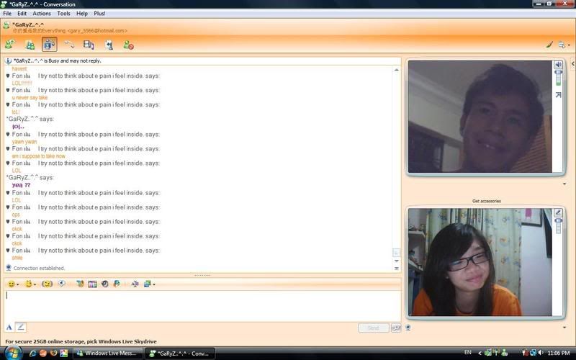Click the change font icon

[135, 284]
